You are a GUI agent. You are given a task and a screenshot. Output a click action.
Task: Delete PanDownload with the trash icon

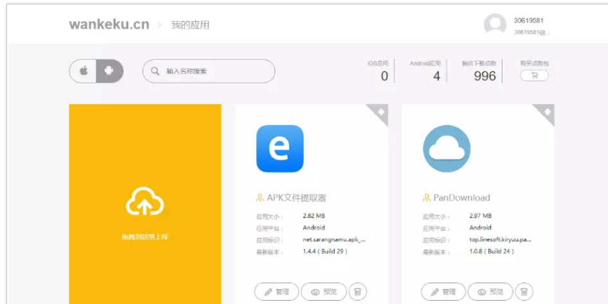[x=525, y=292]
